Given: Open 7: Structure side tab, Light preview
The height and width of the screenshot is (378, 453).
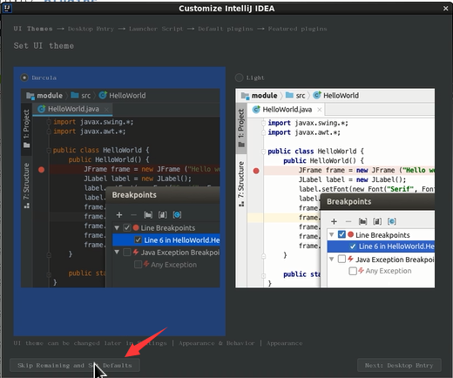Looking at the screenshot, I should 241,185.
